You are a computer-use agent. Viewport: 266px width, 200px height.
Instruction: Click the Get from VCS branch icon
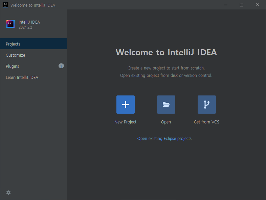[207, 105]
